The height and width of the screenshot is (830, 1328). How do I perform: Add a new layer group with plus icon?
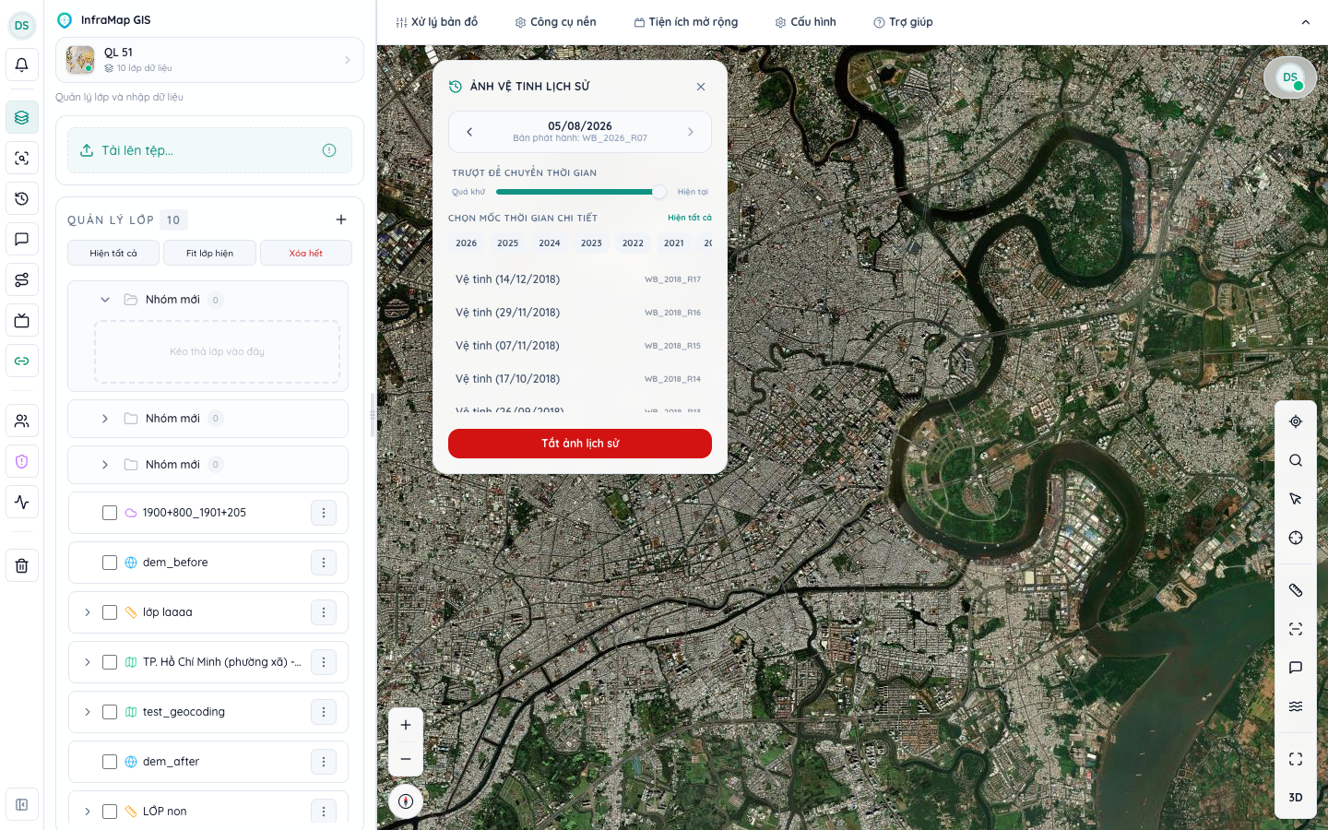[x=341, y=219]
